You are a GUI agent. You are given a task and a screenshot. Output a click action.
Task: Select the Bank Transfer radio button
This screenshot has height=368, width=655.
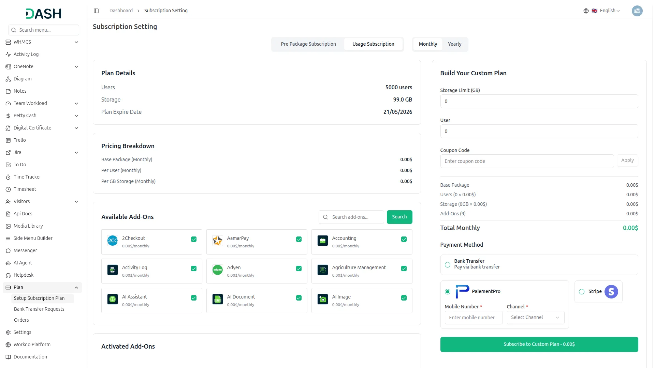click(x=448, y=265)
